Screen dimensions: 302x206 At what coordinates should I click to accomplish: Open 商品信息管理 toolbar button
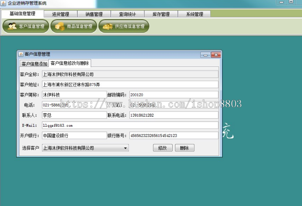click(74, 26)
